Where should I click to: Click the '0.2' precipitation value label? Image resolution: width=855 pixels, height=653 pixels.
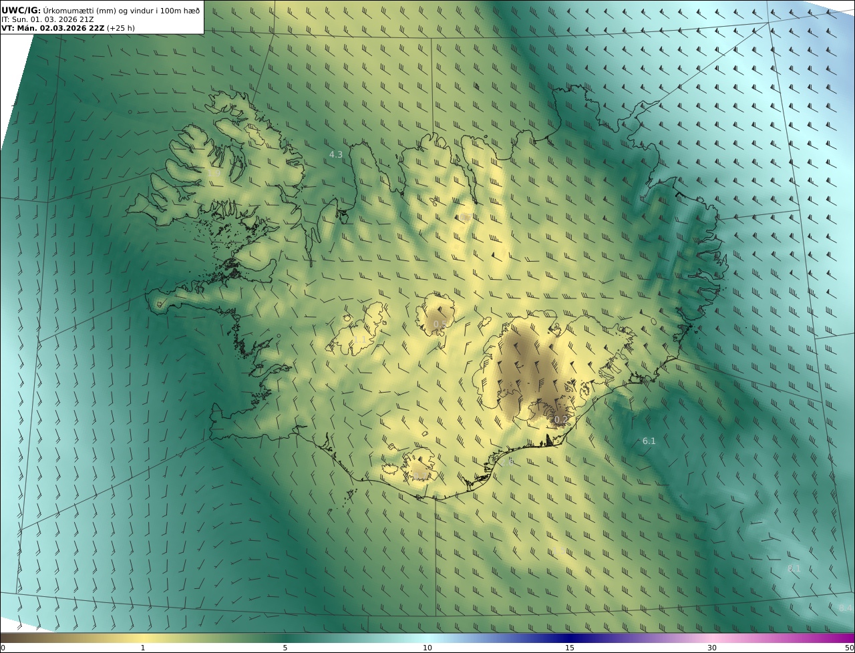point(561,420)
